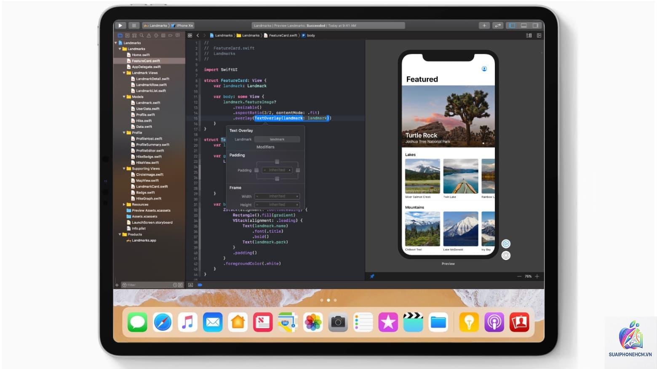Open Safari from the iPad dock
The width and height of the screenshot is (657, 369).
tap(163, 322)
